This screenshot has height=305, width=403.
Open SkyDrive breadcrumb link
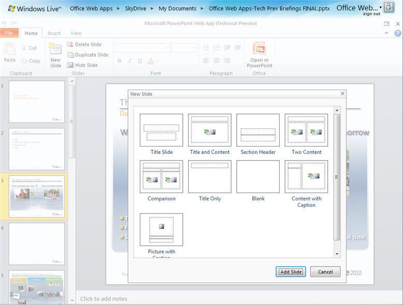[x=136, y=8]
